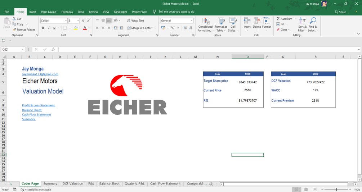Open the DCF Valuation sheet tab
362x192 pixels.
click(73, 183)
